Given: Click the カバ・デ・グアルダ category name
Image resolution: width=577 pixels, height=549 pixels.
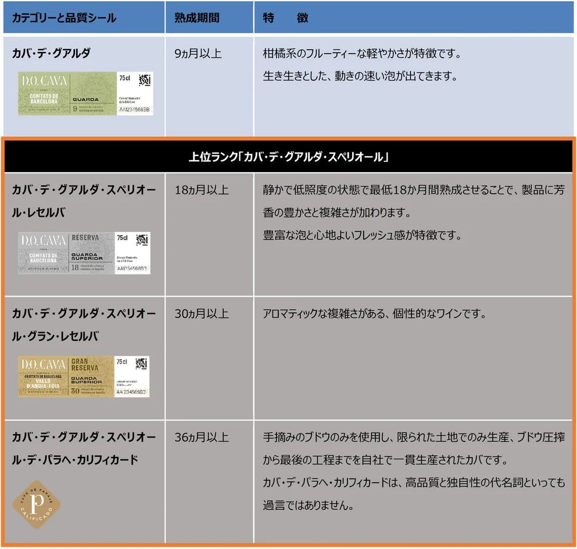Looking at the screenshot, I should [51, 54].
